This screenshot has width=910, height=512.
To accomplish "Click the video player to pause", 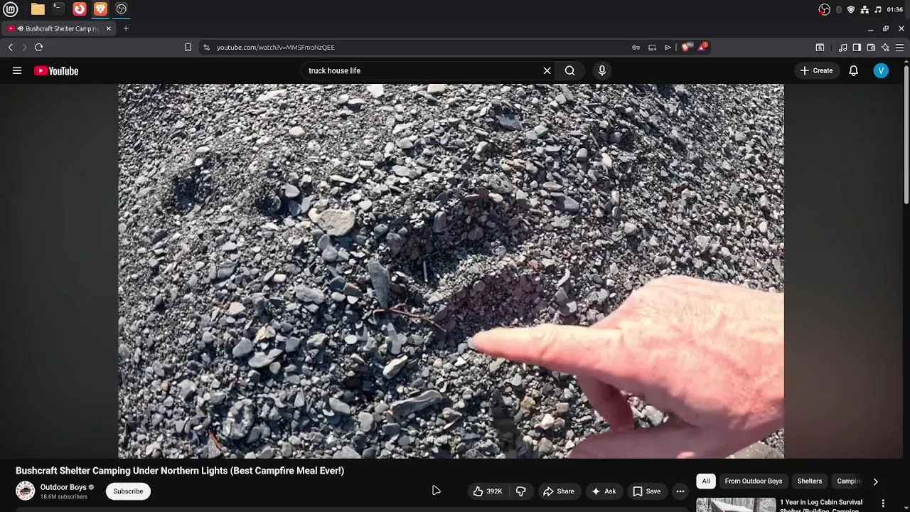I will 451,271.
